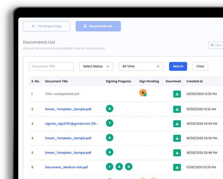Viewport: 223px width, 179px height.
Task: Open the Select Status dropdown
Action: tap(96, 66)
